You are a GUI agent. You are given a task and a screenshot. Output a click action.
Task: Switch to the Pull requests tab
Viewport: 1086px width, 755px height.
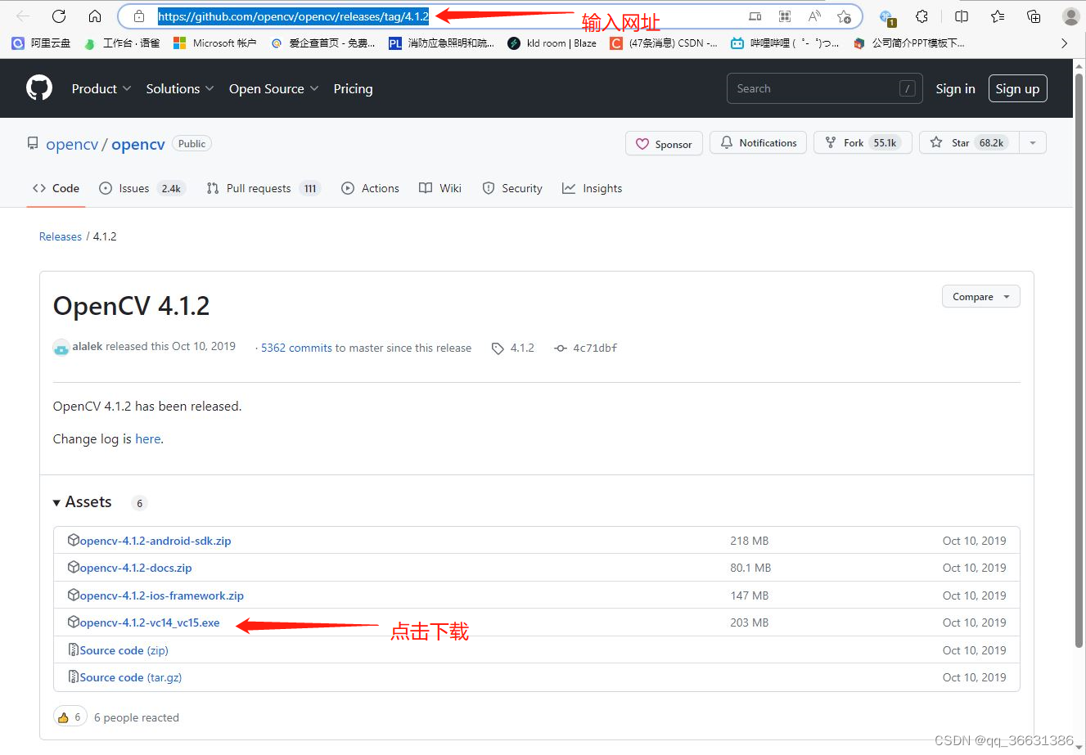[264, 188]
